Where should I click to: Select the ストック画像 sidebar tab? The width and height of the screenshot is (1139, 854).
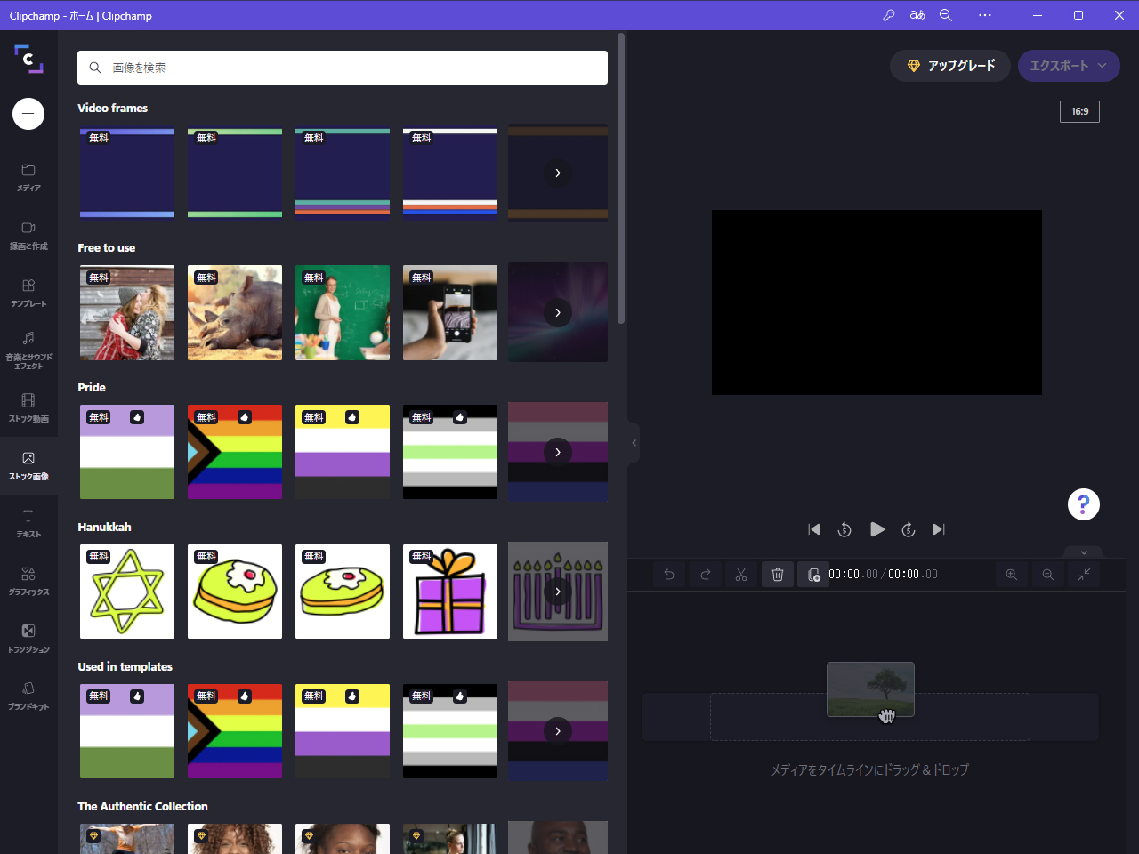28,466
